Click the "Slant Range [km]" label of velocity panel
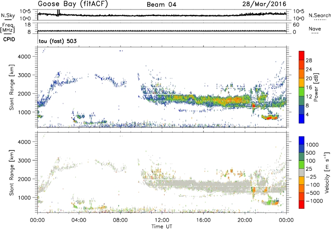331x229 pixels. click(12, 173)
